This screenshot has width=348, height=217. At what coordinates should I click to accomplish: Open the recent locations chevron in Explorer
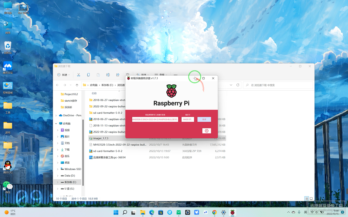[x=71, y=85]
